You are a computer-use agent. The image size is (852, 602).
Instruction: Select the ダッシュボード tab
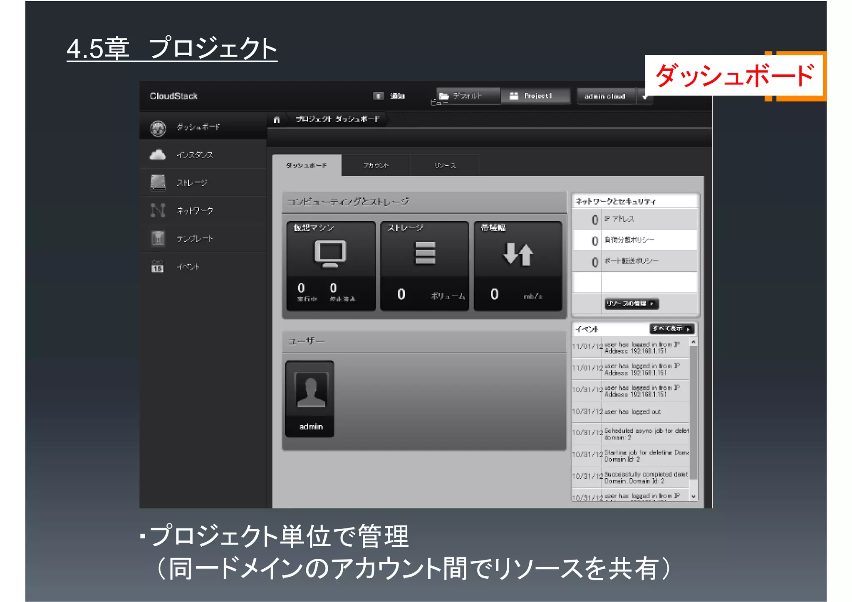[307, 165]
